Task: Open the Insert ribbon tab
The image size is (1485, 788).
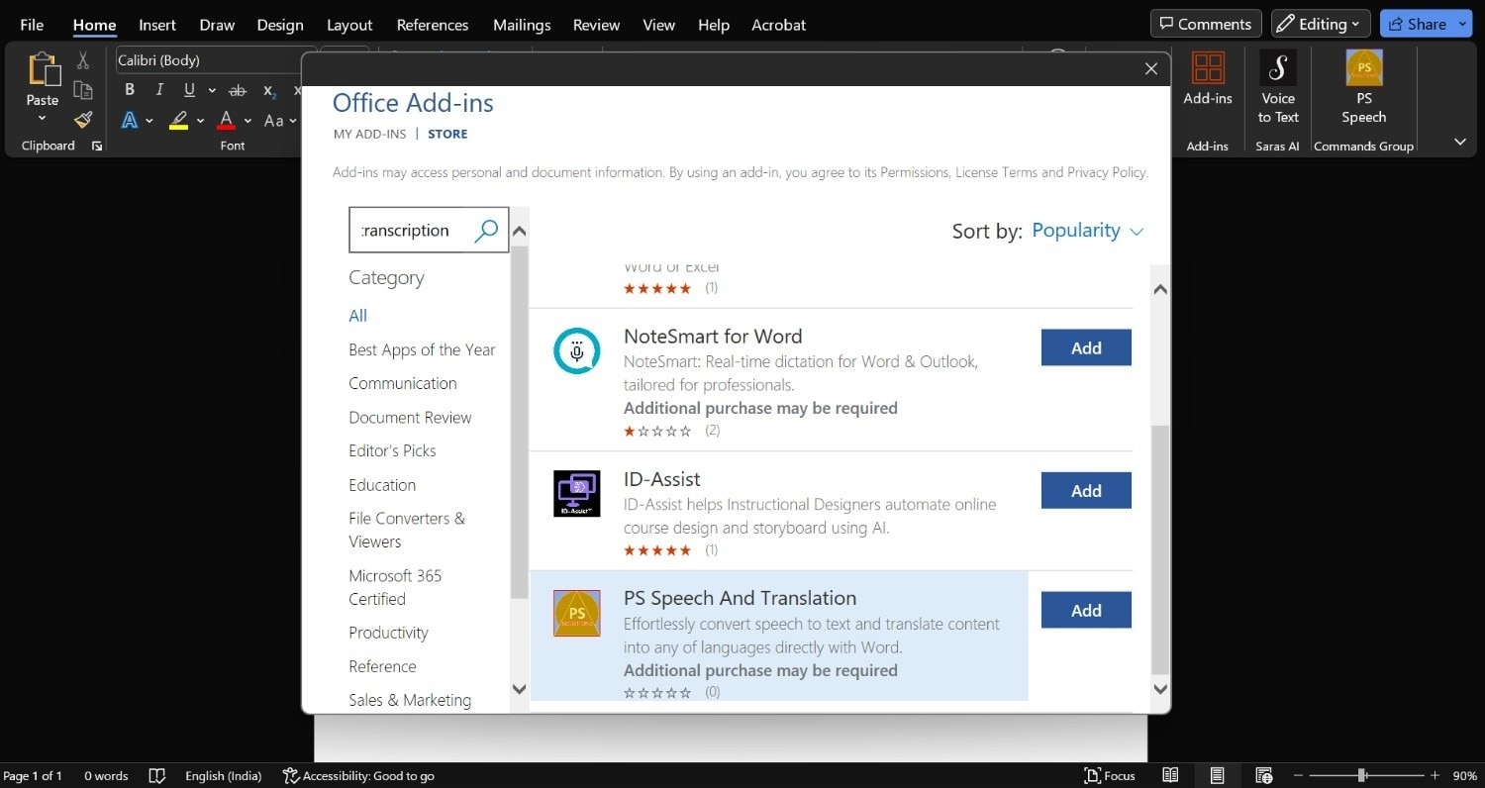Action: tap(157, 25)
